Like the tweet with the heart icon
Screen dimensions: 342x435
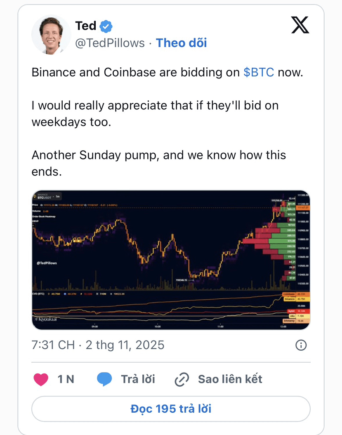point(41,379)
